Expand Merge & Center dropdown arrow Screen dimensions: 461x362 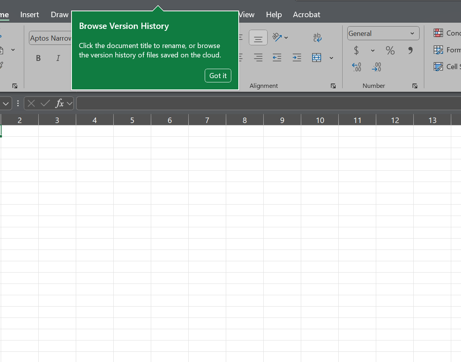[x=331, y=58]
